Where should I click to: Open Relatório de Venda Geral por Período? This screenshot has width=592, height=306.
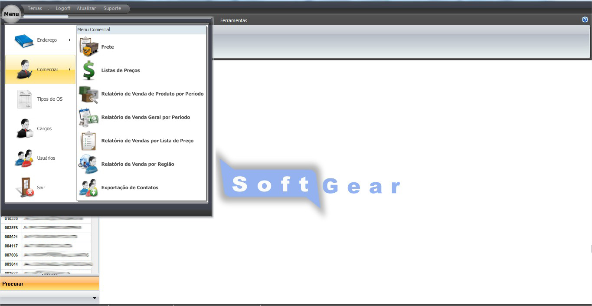pos(145,117)
